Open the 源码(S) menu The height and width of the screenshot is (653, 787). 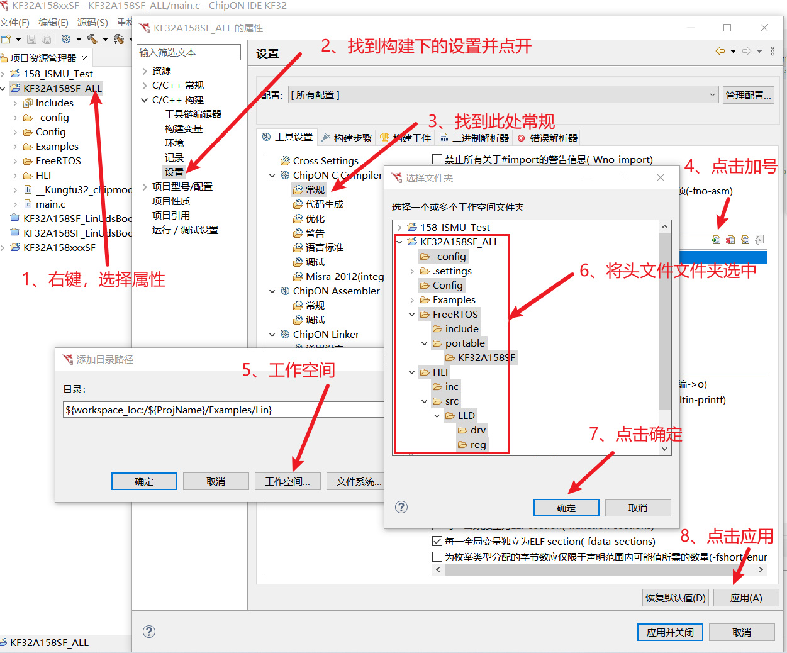tap(92, 23)
